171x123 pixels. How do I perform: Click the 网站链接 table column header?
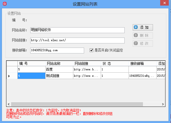click(x=87, y=63)
